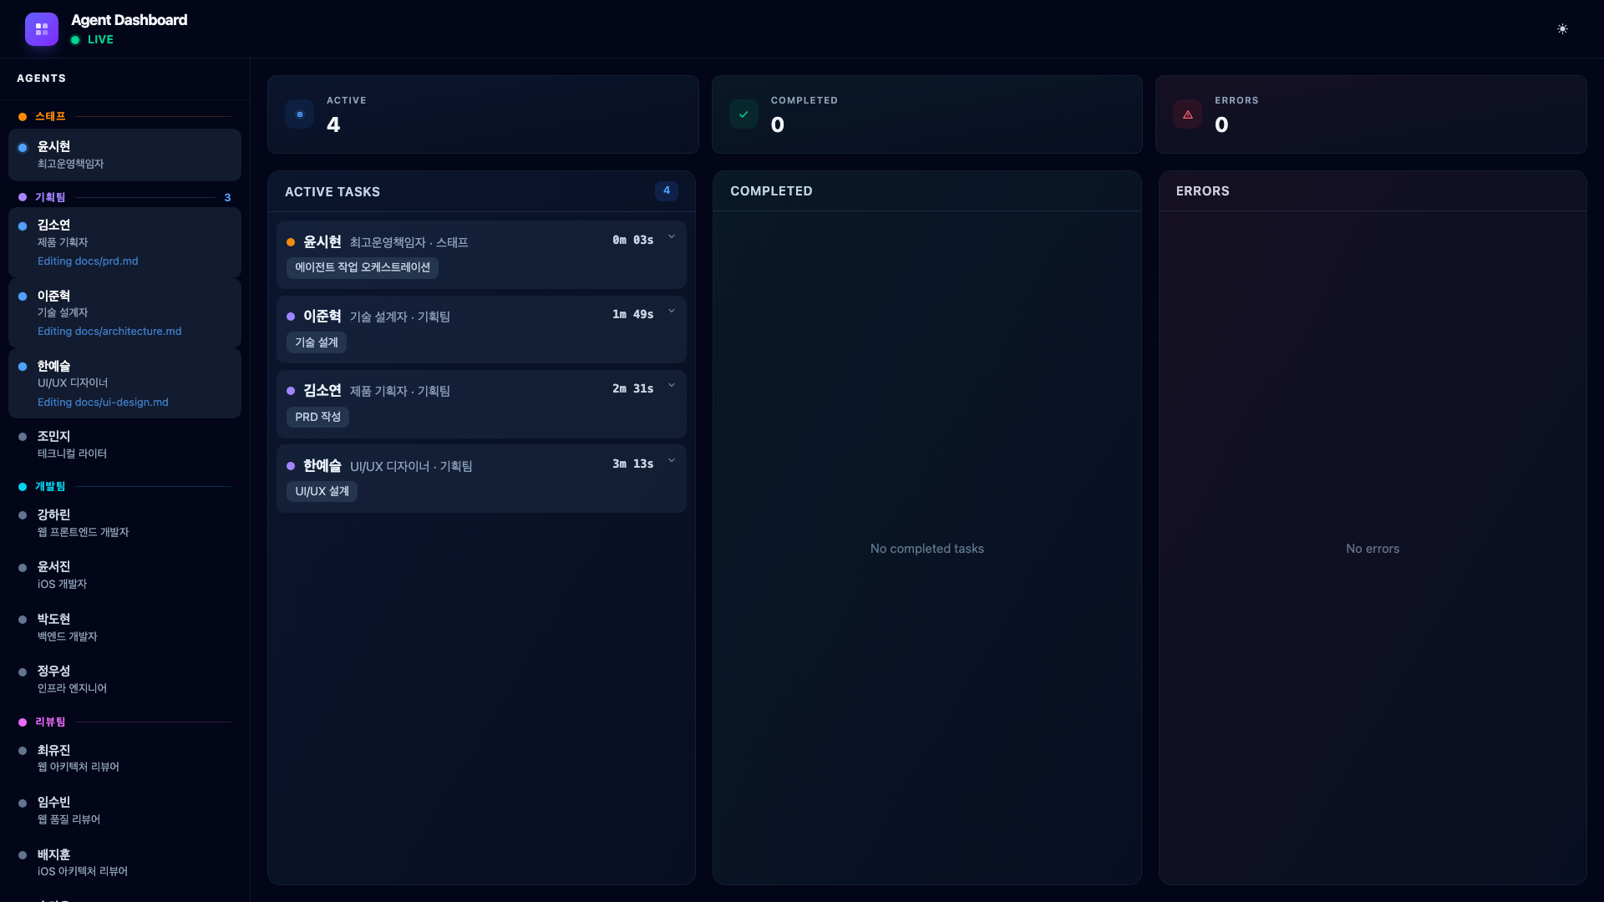
Task: Expand the 이준혁 task card chevron
Action: click(x=672, y=312)
